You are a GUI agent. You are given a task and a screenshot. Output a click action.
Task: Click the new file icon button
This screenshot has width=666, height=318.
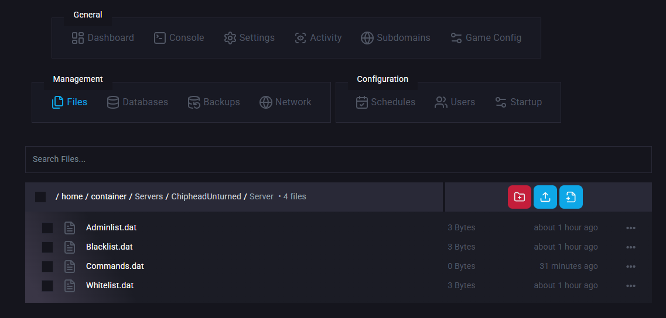pos(571,197)
